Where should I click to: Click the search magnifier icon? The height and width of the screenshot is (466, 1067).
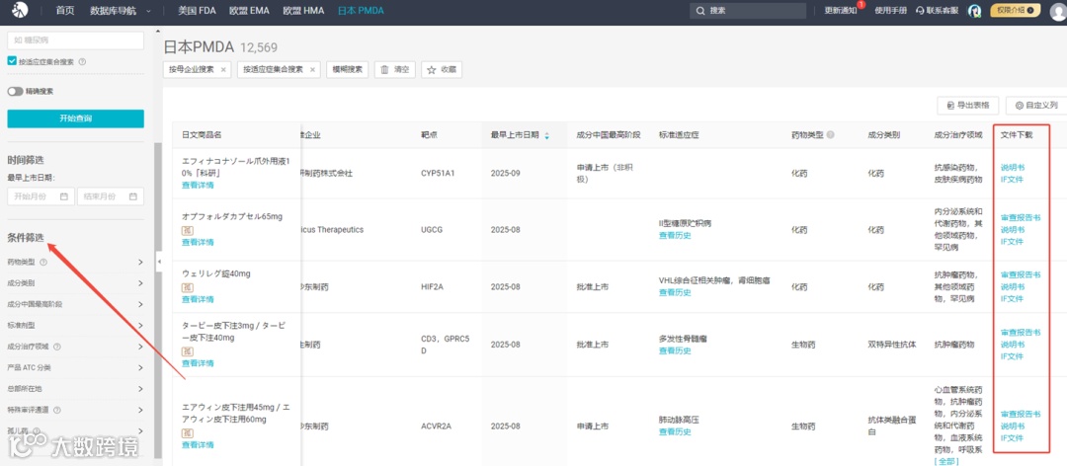pyautogui.click(x=700, y=11)
